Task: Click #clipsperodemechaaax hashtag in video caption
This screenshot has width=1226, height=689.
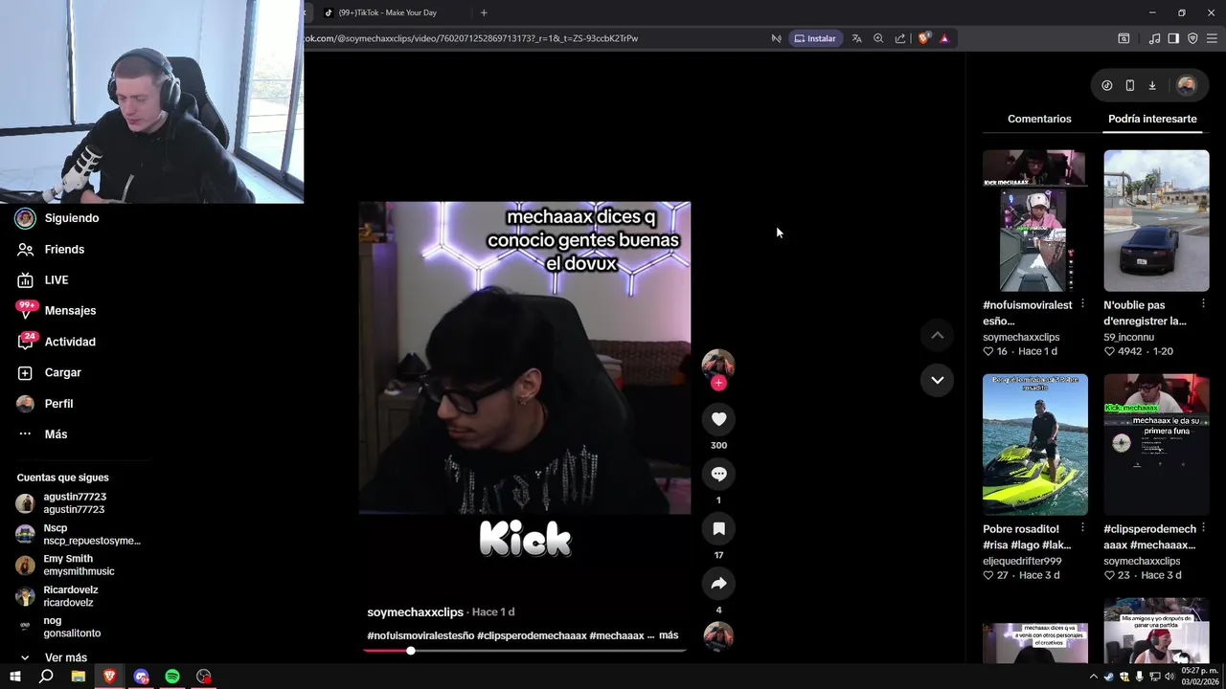Action: click(x=532, y=635)
